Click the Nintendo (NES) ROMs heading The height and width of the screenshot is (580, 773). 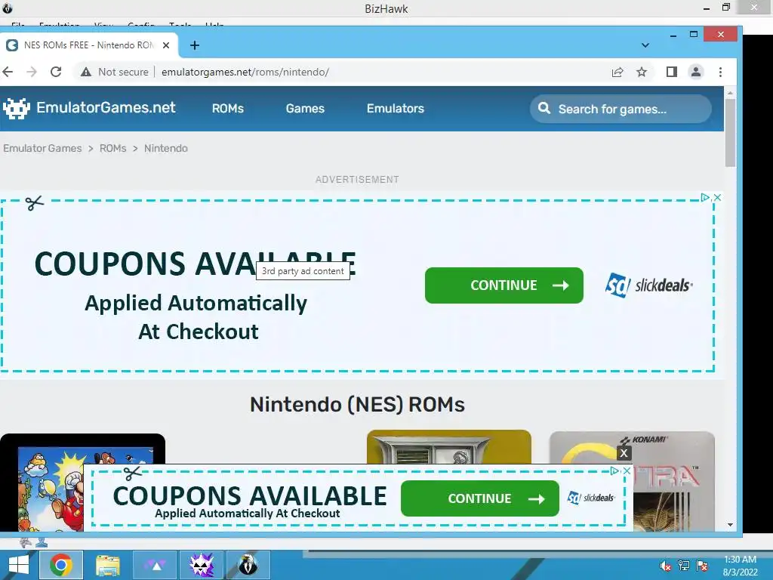point(357,405)
